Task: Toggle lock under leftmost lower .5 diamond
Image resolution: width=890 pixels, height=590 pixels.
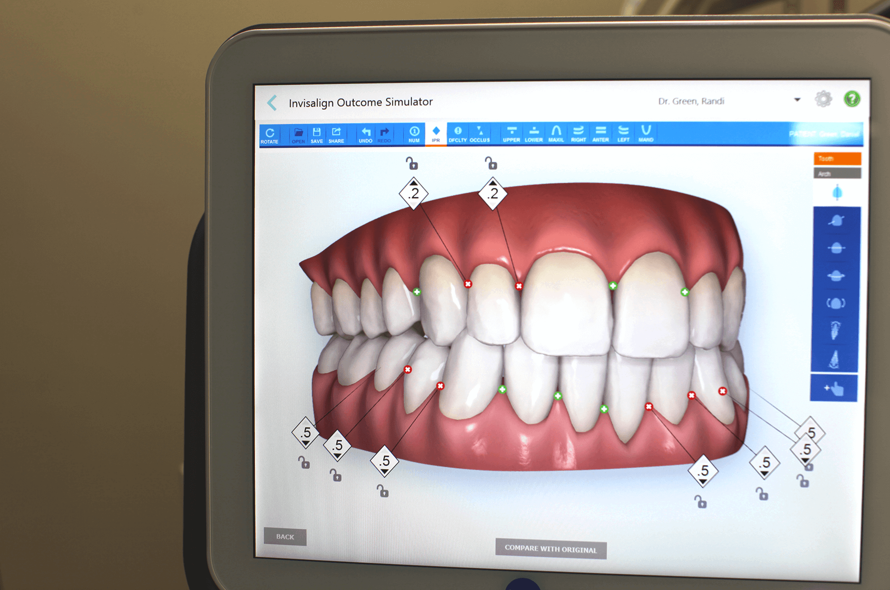Action: pyautogui.click(x=304, y=462)
